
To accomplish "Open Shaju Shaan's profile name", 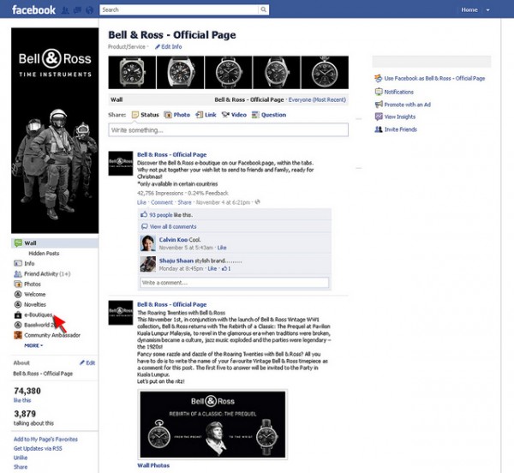I will tap(176, 260).
